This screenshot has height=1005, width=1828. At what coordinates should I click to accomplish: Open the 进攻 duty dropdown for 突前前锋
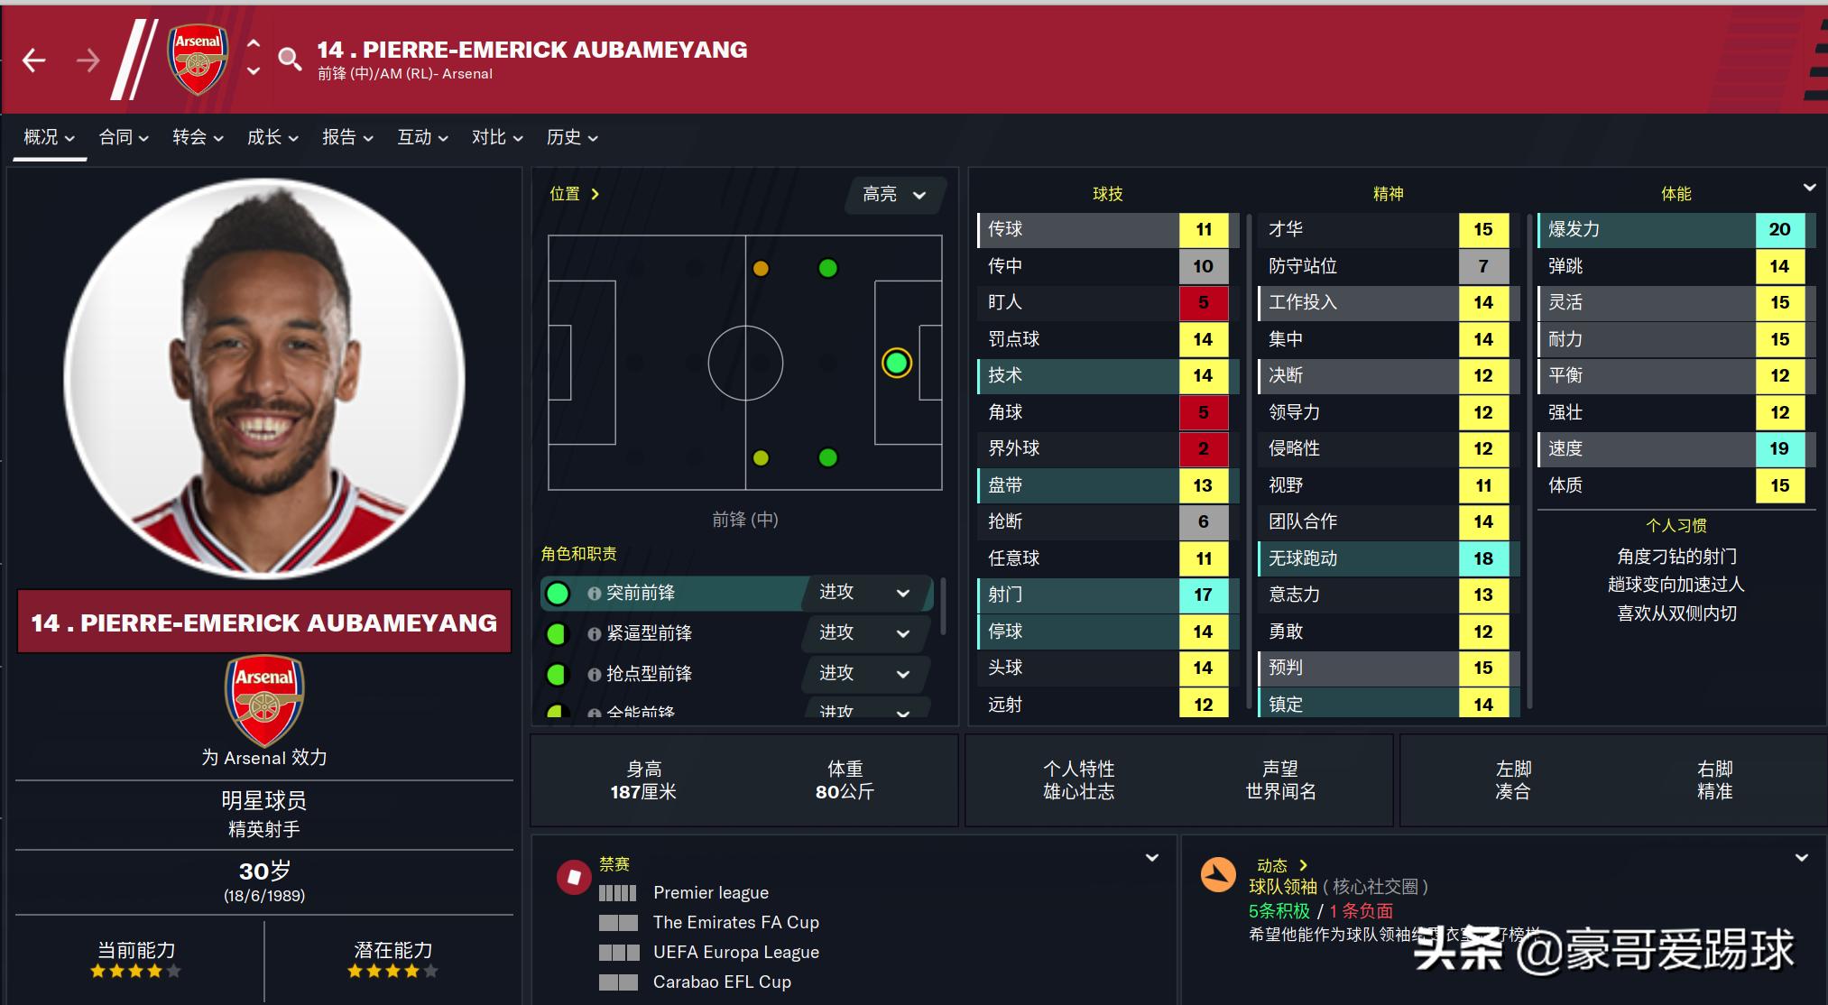(865, 593)
